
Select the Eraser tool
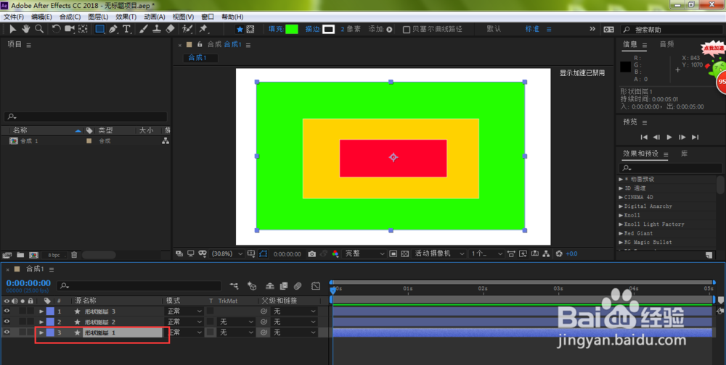(x=170, y=29)
